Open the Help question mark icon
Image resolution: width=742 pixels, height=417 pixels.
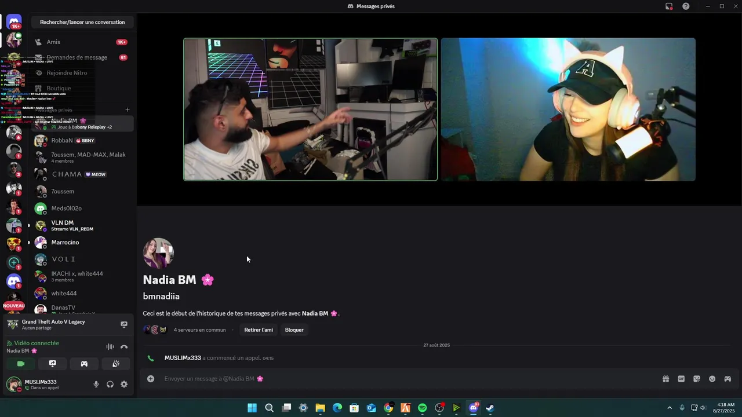coord(686,6)
